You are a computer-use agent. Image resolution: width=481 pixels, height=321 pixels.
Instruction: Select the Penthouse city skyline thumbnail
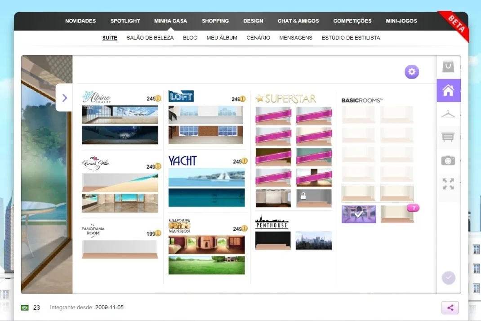313,241
